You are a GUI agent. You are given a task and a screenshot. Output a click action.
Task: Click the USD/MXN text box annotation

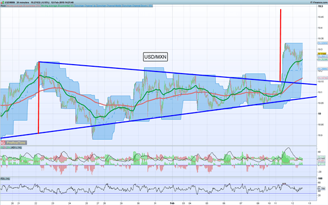coord(156,57)
